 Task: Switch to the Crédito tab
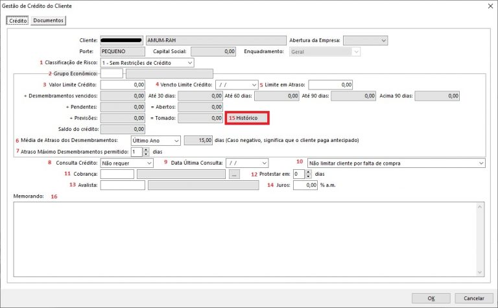click(x=18, y=21)
